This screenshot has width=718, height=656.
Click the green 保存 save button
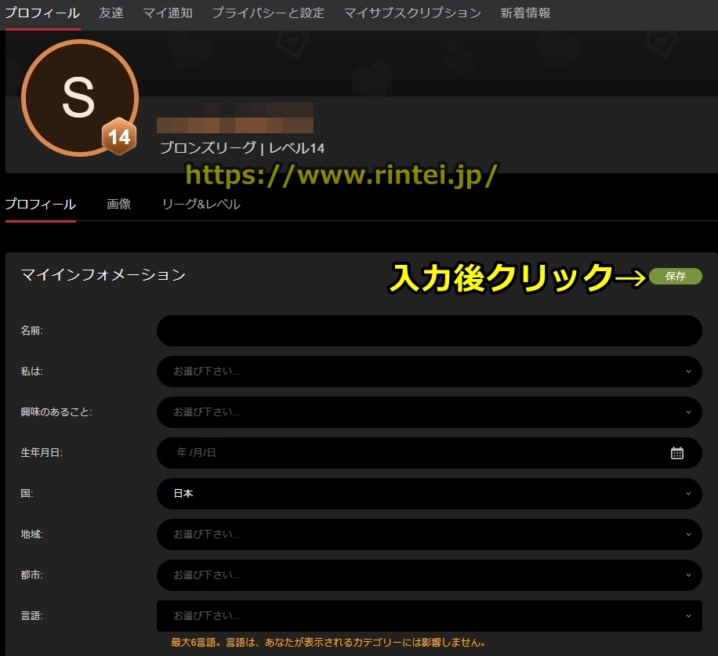click(675, 277)
